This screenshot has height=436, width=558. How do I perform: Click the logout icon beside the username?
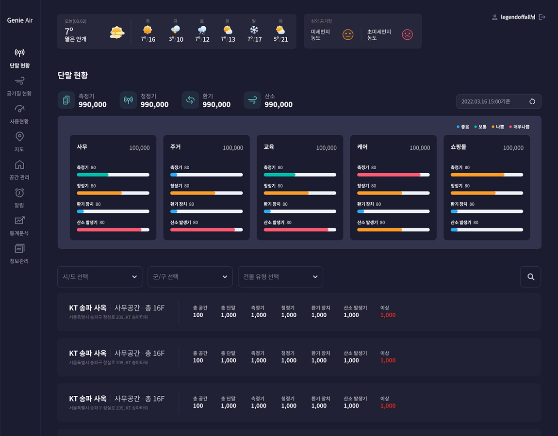coord(542,17)
